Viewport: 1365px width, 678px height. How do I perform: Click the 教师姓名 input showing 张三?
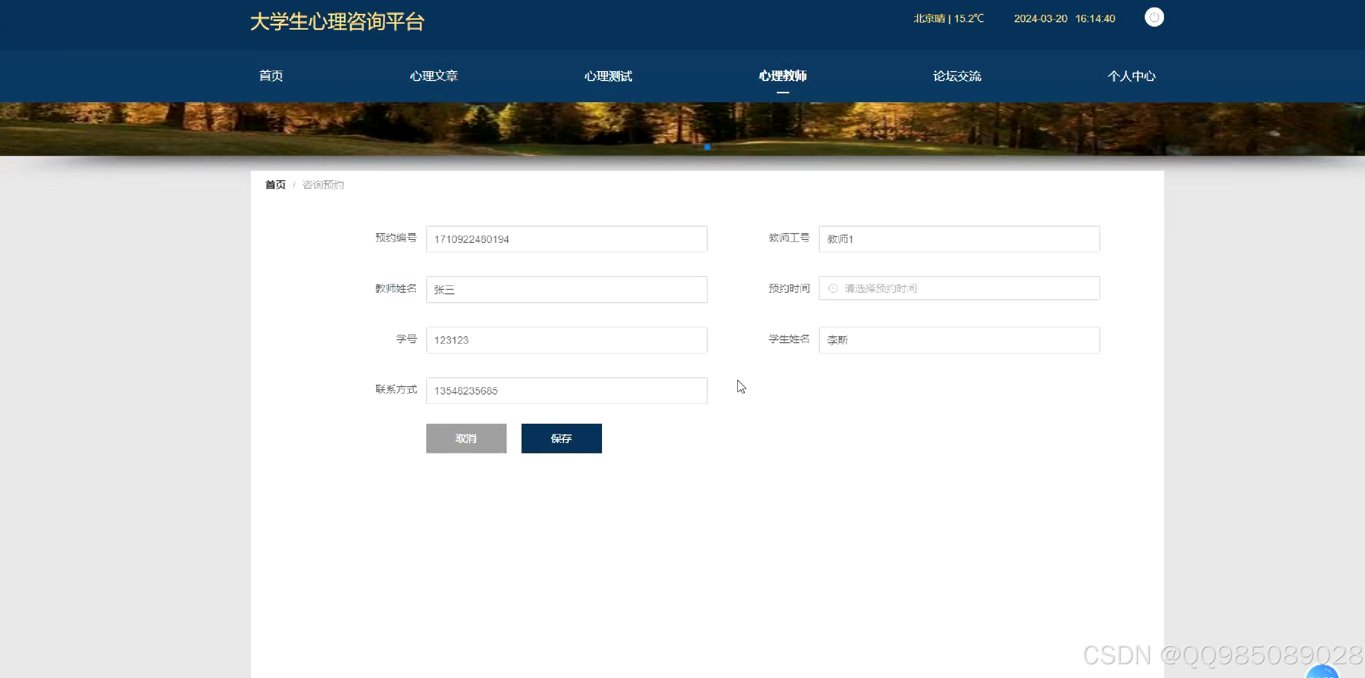(x=566, y=289)
